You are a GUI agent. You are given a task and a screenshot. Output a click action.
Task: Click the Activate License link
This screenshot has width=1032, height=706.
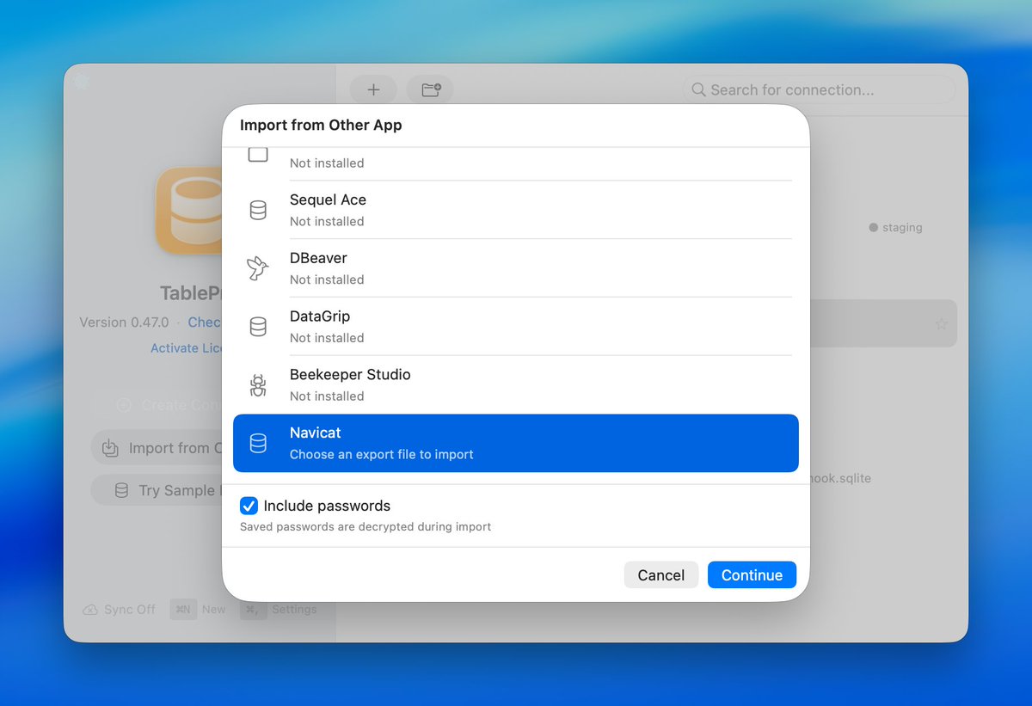click(x=187, y=348)
